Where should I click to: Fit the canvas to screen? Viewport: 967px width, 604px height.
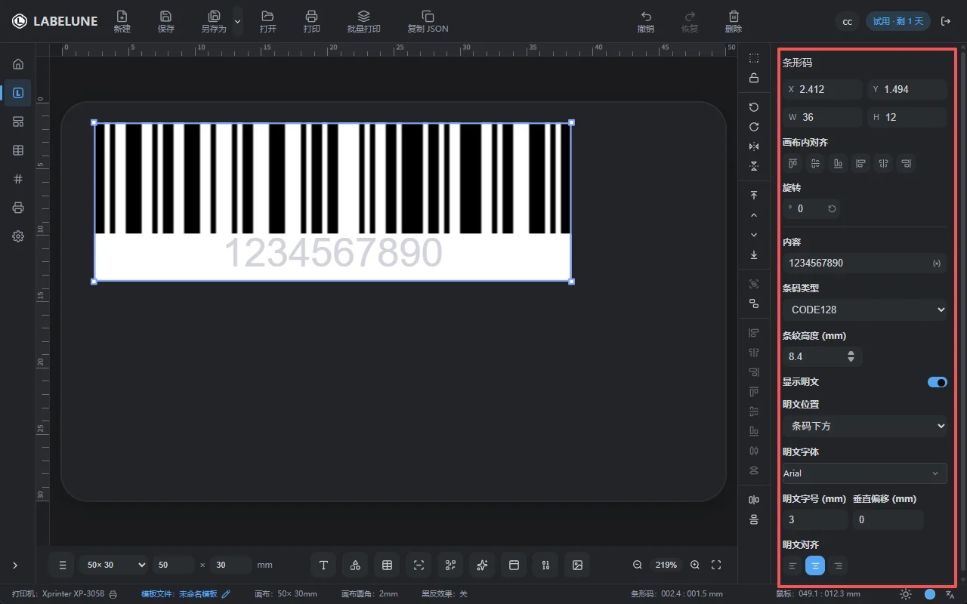(716, 565)
